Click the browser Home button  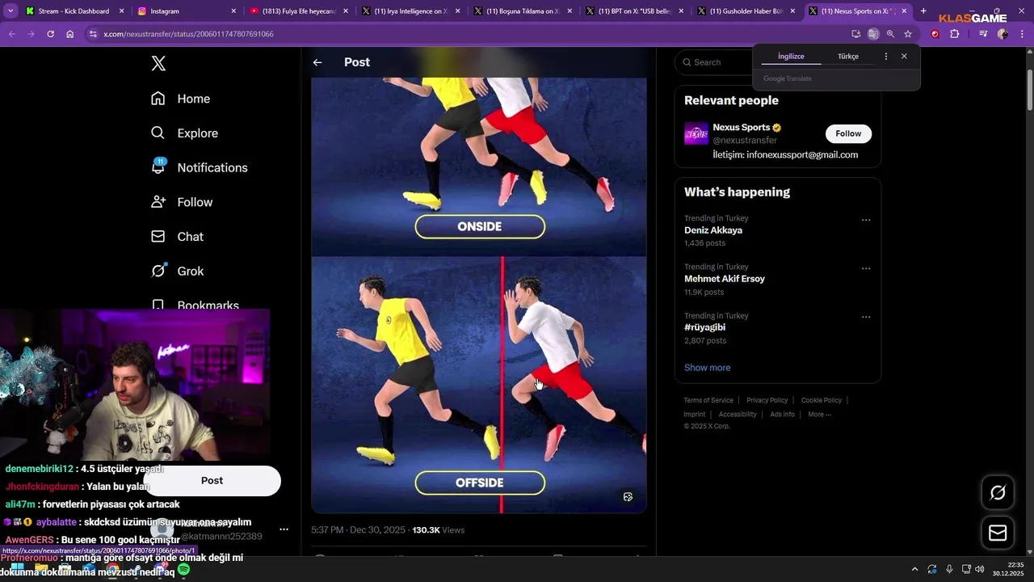point(69,34)
